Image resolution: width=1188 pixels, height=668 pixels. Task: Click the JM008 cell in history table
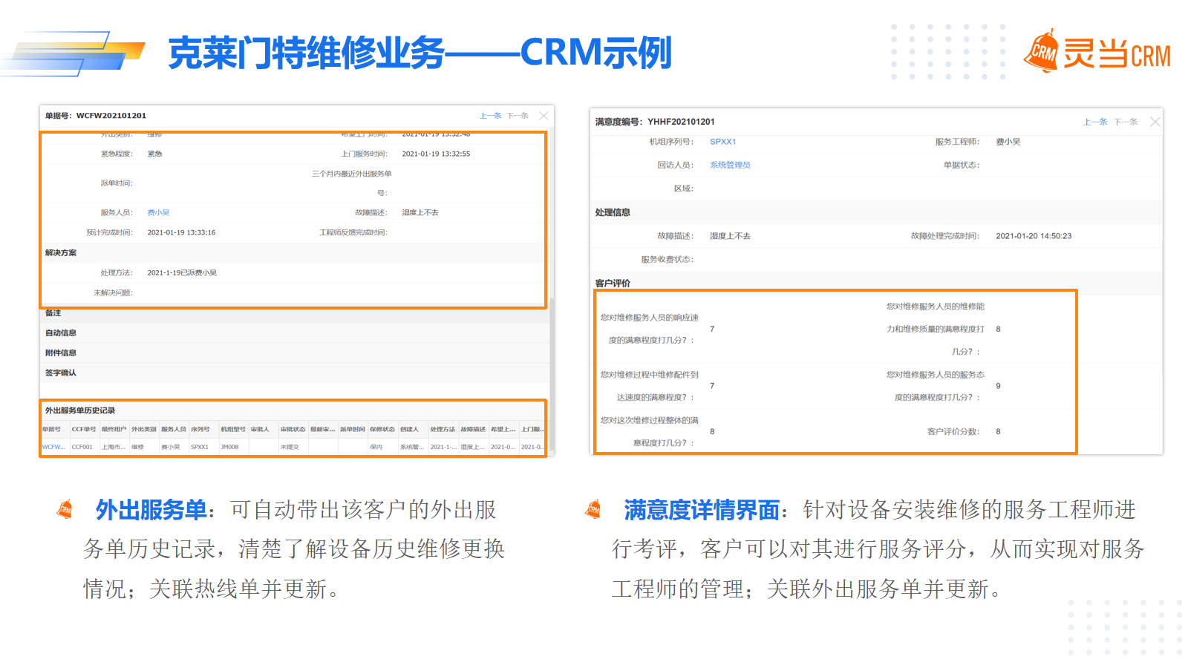coord(234,447)
